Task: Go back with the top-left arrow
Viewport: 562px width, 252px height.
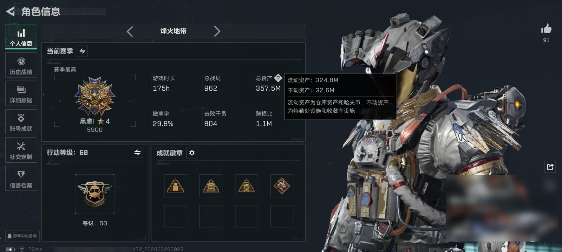Action: click(11, 12)
